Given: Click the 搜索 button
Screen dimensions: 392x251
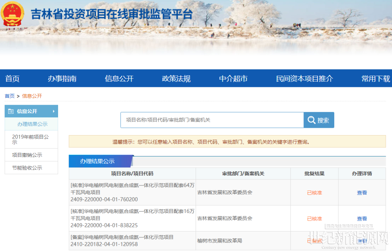Looking at the screenshot, I should tap(319, 120).
